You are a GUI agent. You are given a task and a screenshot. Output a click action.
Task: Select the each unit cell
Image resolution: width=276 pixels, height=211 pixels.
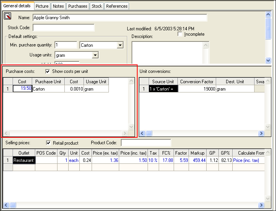74,160
